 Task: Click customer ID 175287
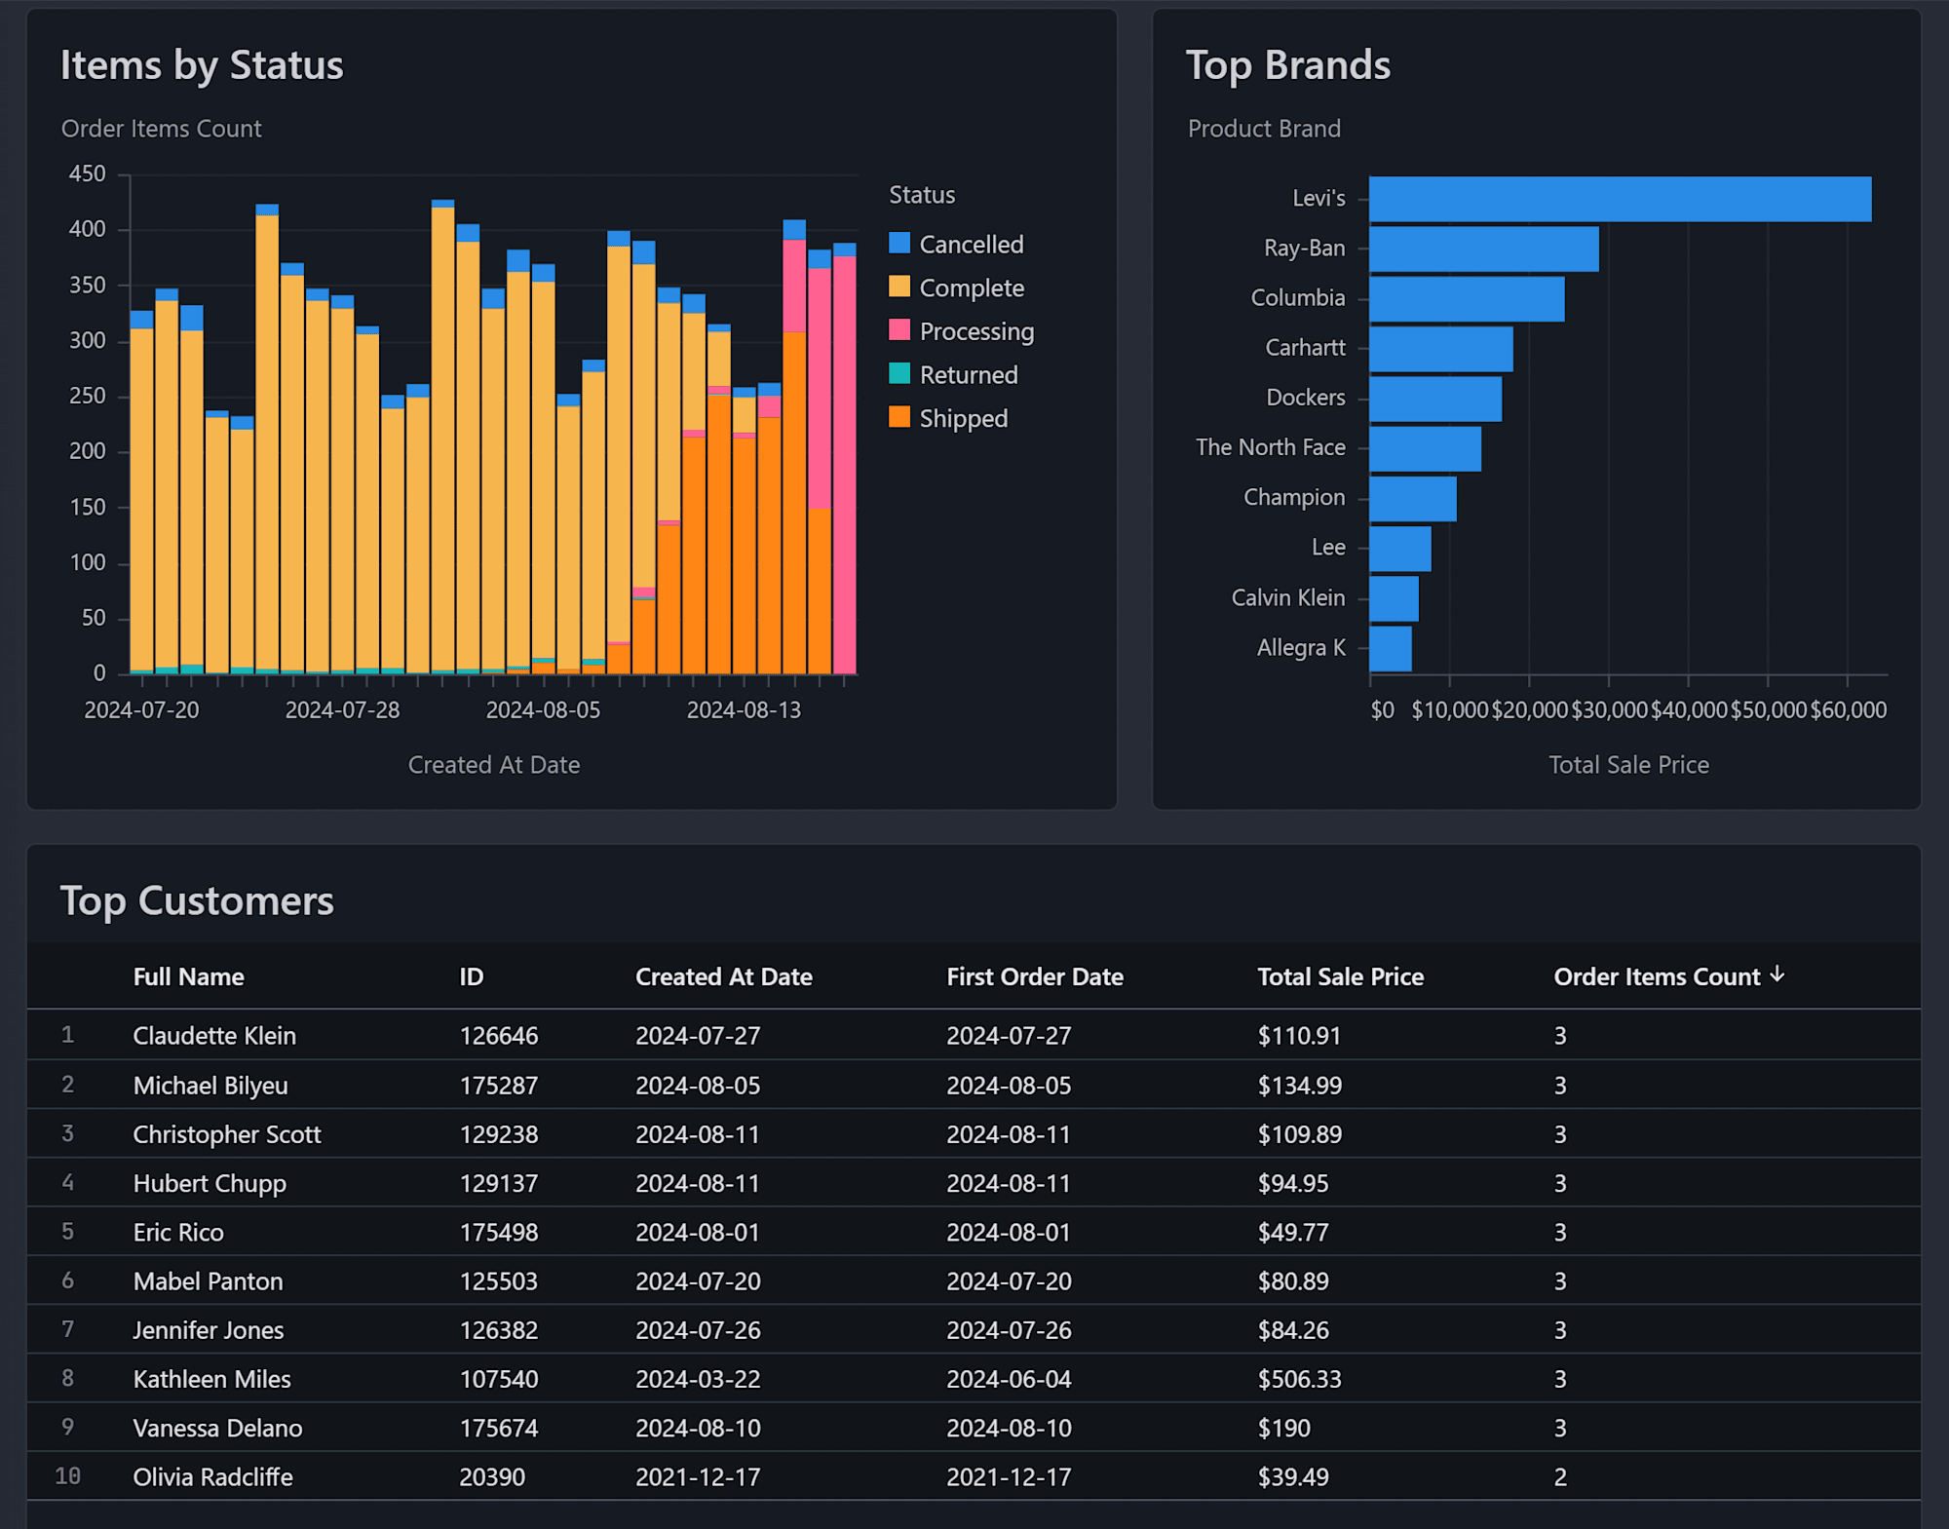[498, 1085]
